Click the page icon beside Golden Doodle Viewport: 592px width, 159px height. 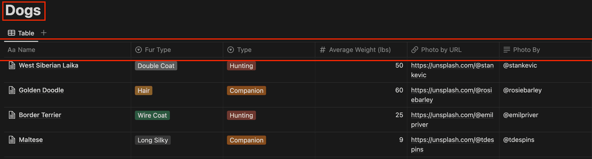12,90
